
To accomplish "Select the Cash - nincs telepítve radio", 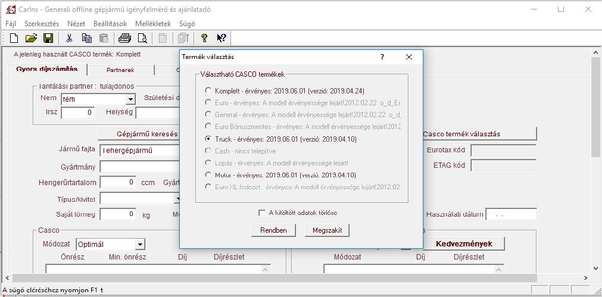I will pyautogui.click(x=208, y=151).
